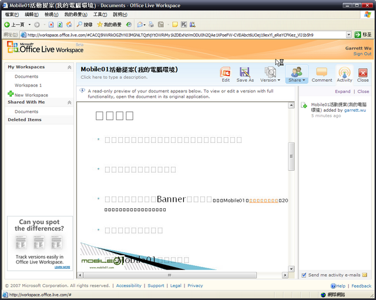The width and height of the screenshot is (376, 300).
Task: Collapse the Shared With Me section
Action: (x=69, y=102)
